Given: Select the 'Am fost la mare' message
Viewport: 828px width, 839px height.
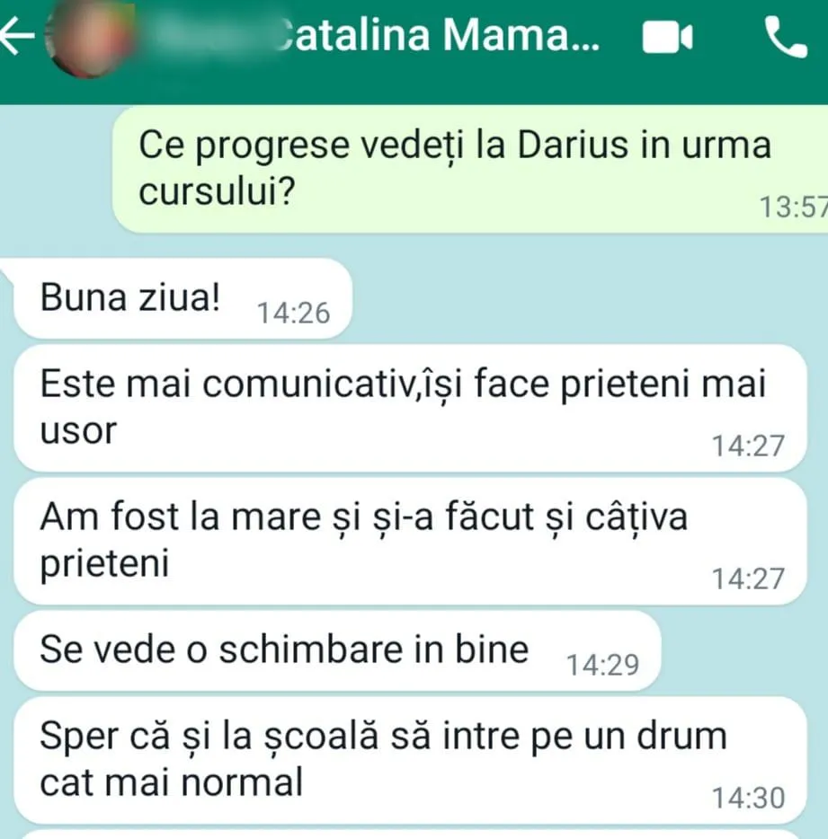Looking at the screenshot, I should click(410, 541).
